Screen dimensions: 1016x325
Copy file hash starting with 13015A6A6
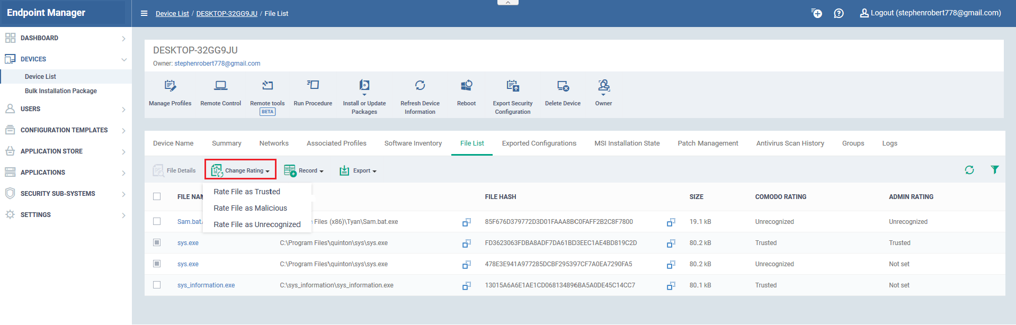pos(671,286)
